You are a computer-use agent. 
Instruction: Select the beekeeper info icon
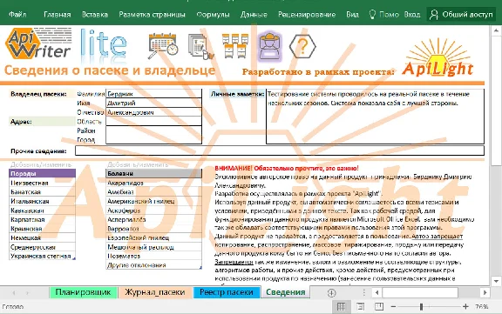tap(270, 46)
